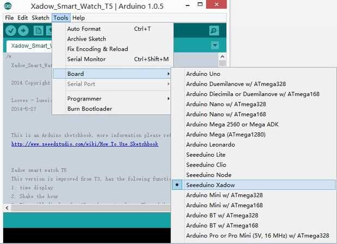Open the Sketch menu
The height and width of the screenshot is (244, 337).
pyautogui.click(x=40, y=18)
